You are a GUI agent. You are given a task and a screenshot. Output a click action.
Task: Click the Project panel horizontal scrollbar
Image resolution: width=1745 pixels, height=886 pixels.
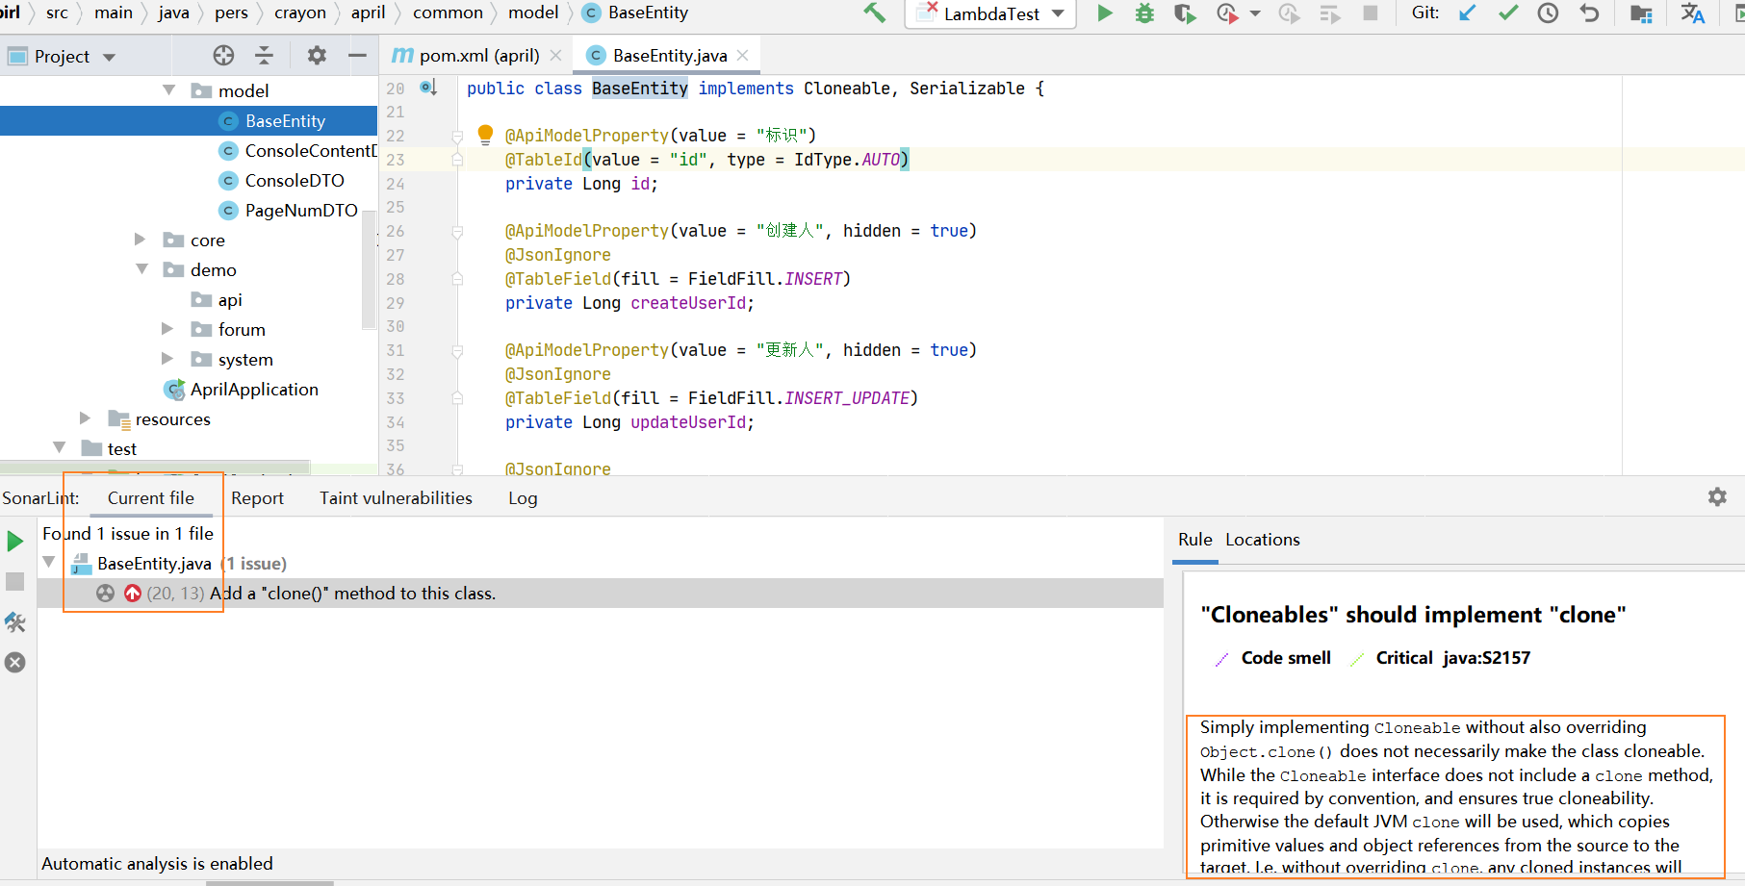pyautogui.click(x=155, y=467)
